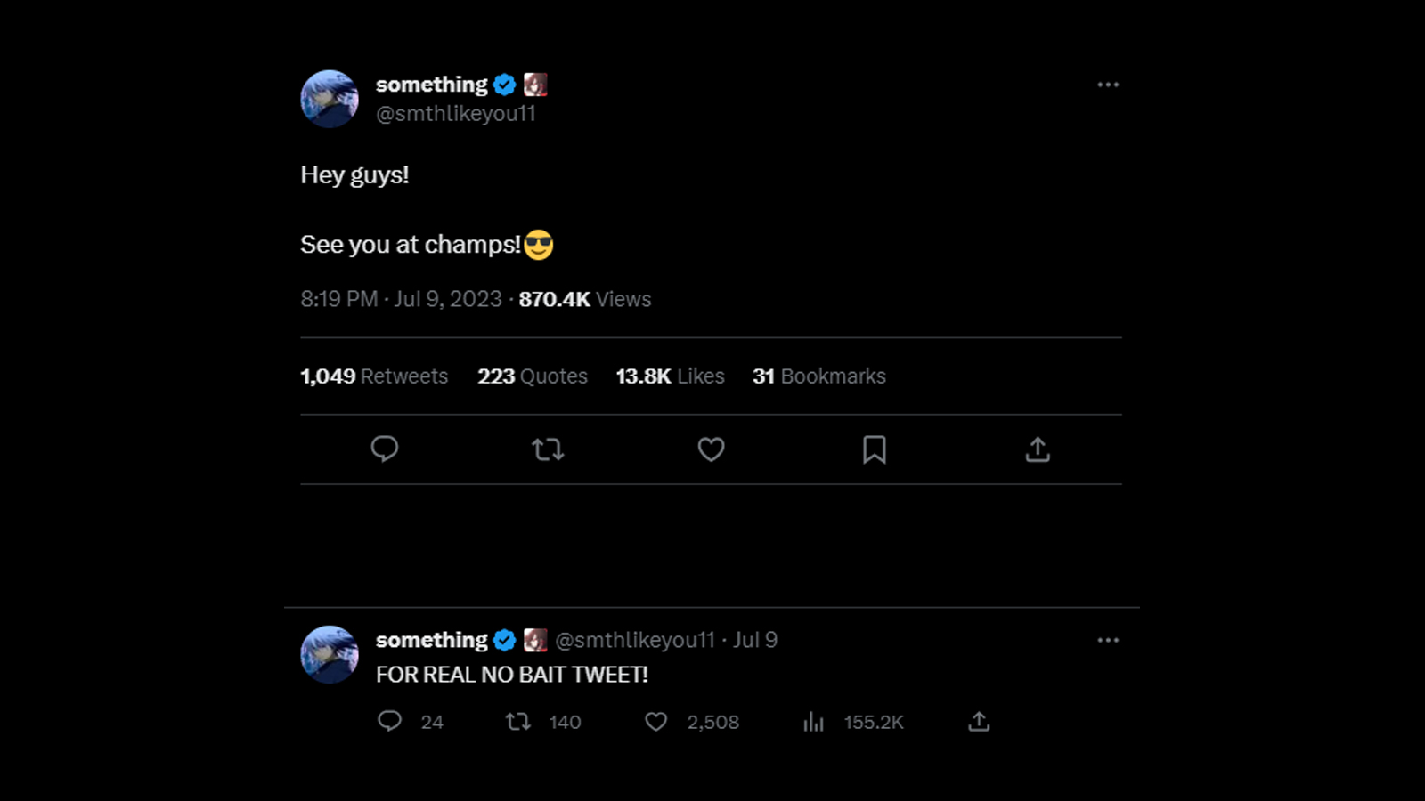Reply to the "FOR REAL NO BAIT TWEET!" post

390,721
